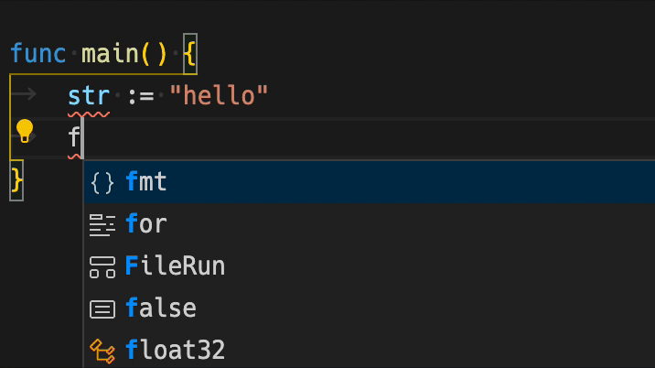The width and height of the screenshot is (655, 368).
Task: Click the opening curly brace after main()
Action: [189, 53]
